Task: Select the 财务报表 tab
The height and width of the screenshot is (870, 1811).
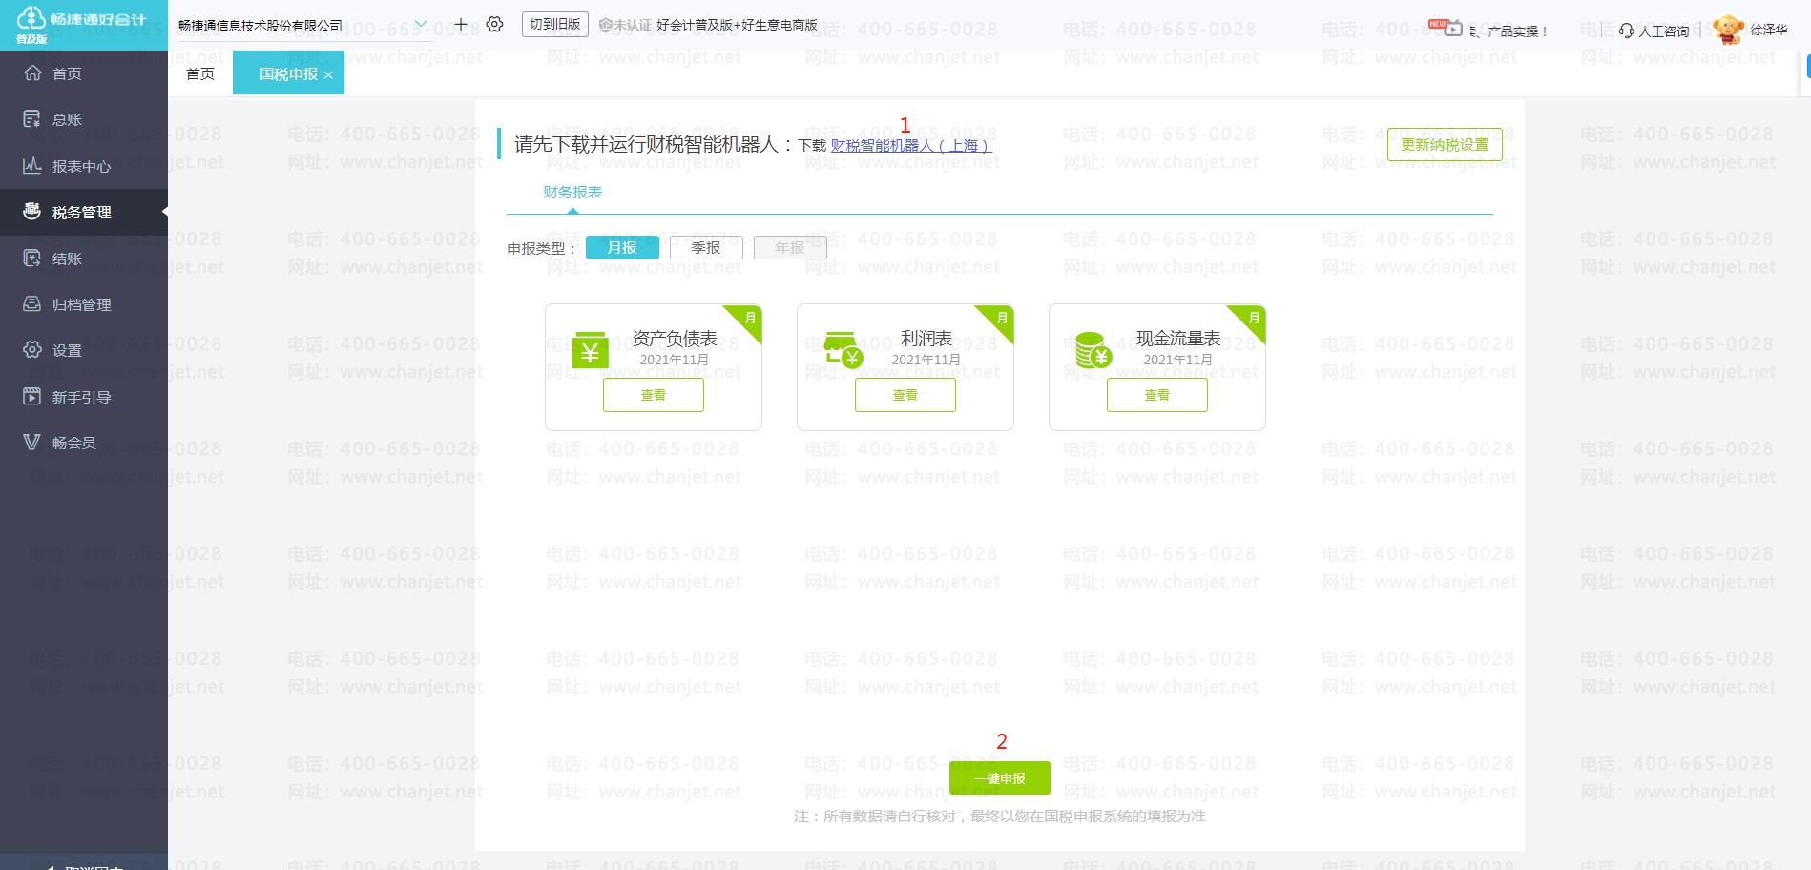Action: (572, 193)
